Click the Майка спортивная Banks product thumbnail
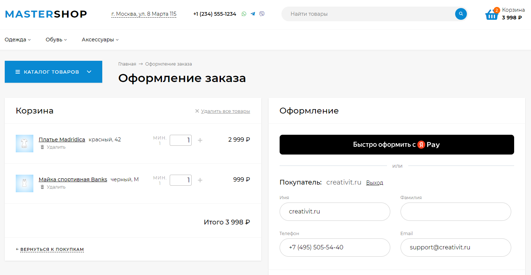531x275 pixels. point(25,183)
